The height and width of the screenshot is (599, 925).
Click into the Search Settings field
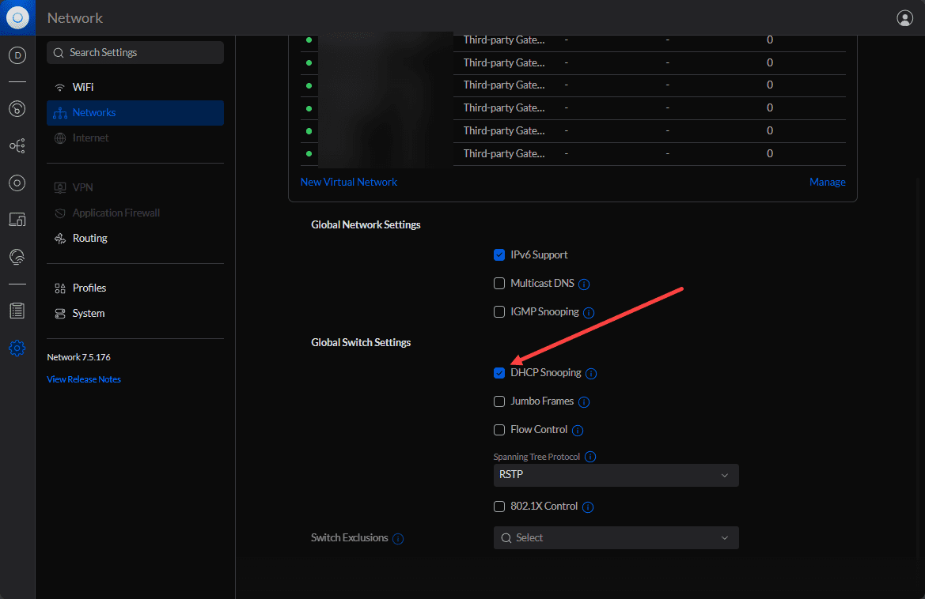135,52
